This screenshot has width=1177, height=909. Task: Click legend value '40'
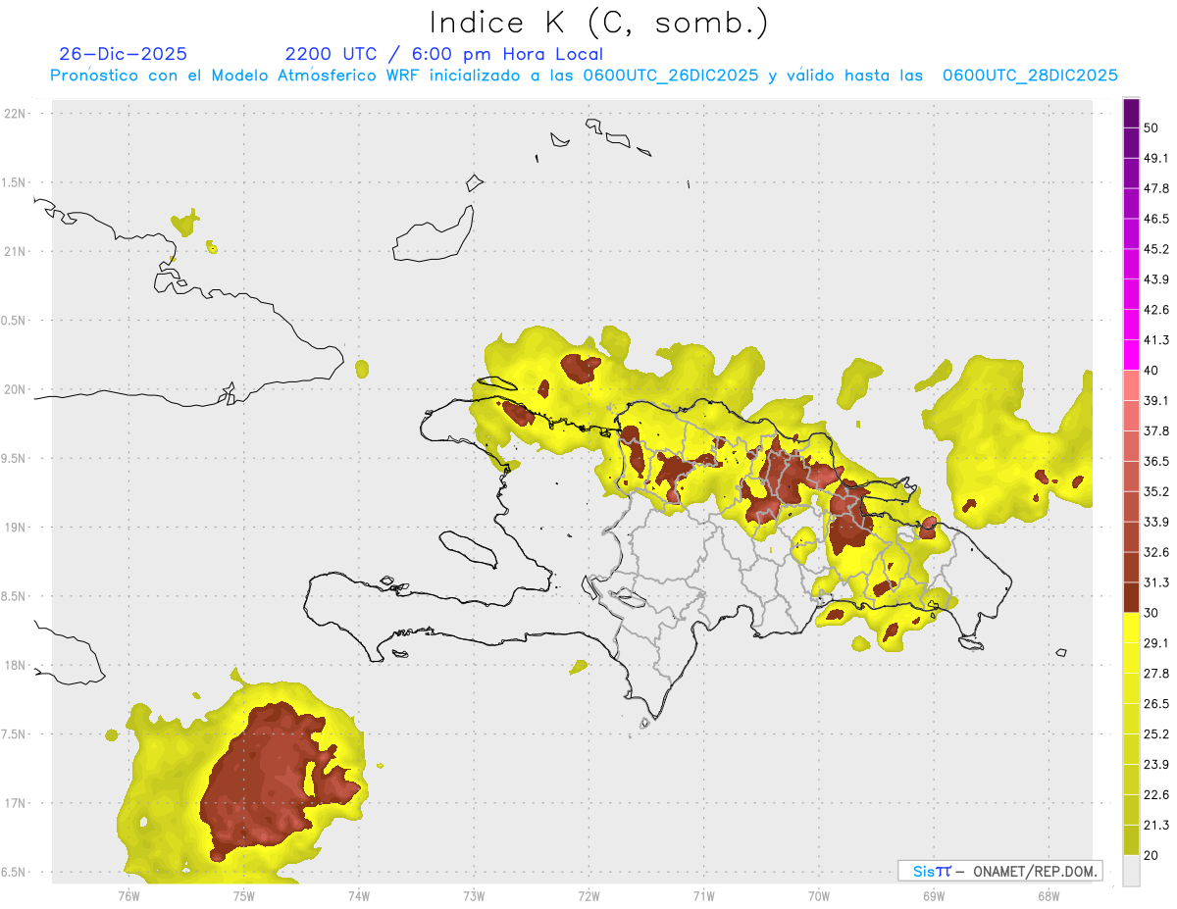point(1151,371)
